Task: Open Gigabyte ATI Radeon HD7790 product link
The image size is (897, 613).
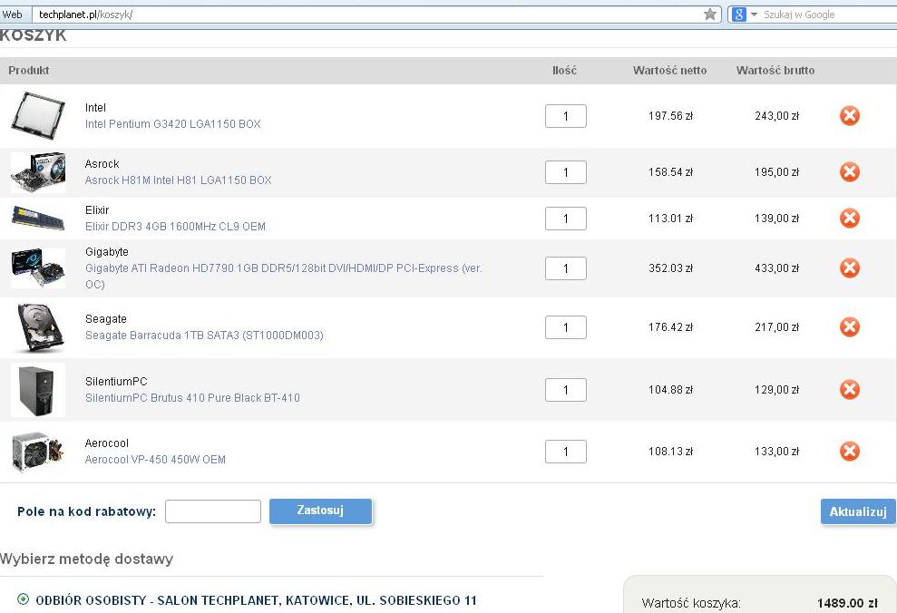Action: tap(283, 276)
